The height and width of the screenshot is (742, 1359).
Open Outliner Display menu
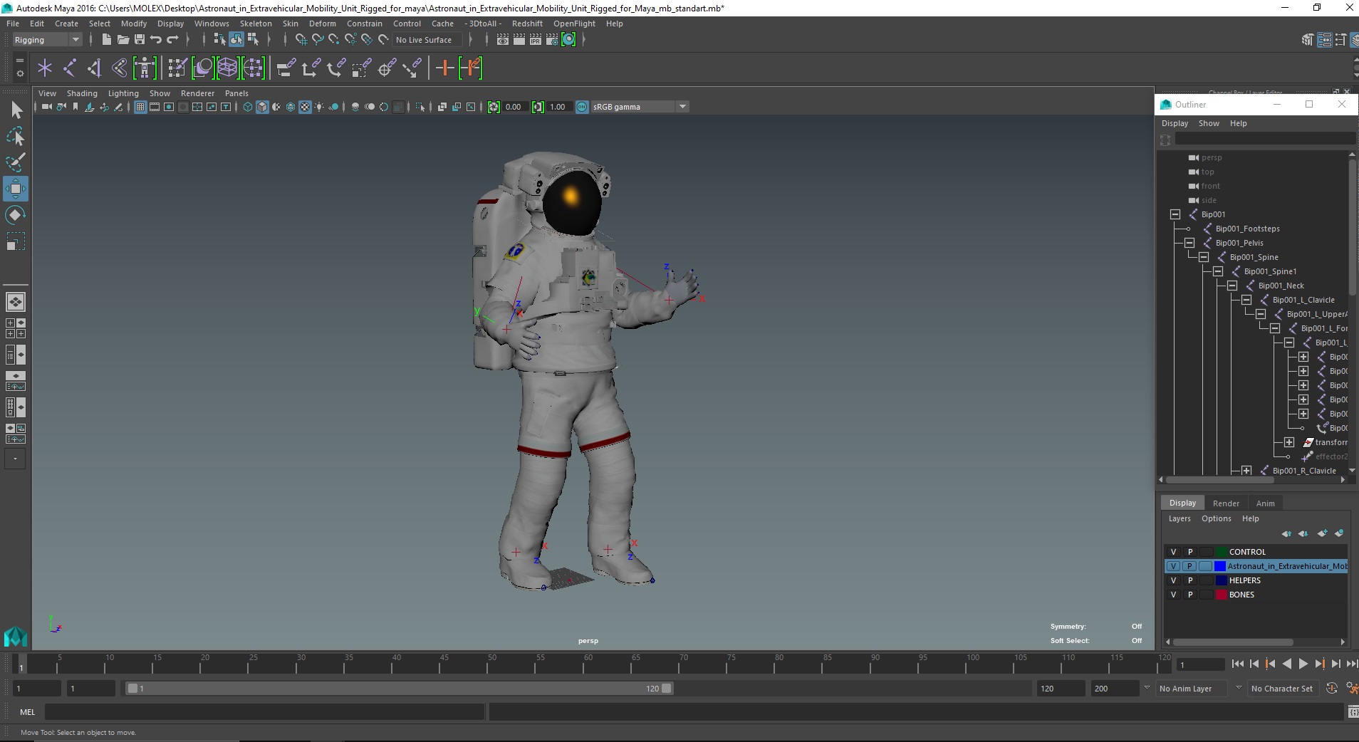(x=1175, y=123)
